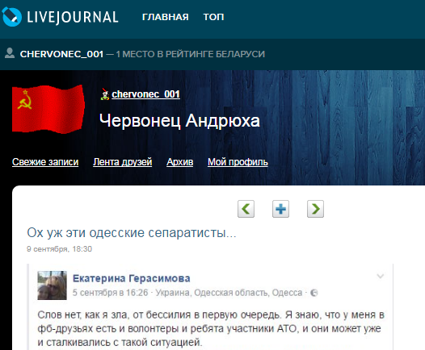Click the small user icon before chervonec_001
The width and height of the screenshot is (425, 350).
[x=105, y=94]
